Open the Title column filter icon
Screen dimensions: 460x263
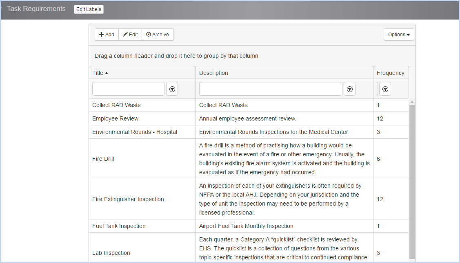(x=172, y=89)
